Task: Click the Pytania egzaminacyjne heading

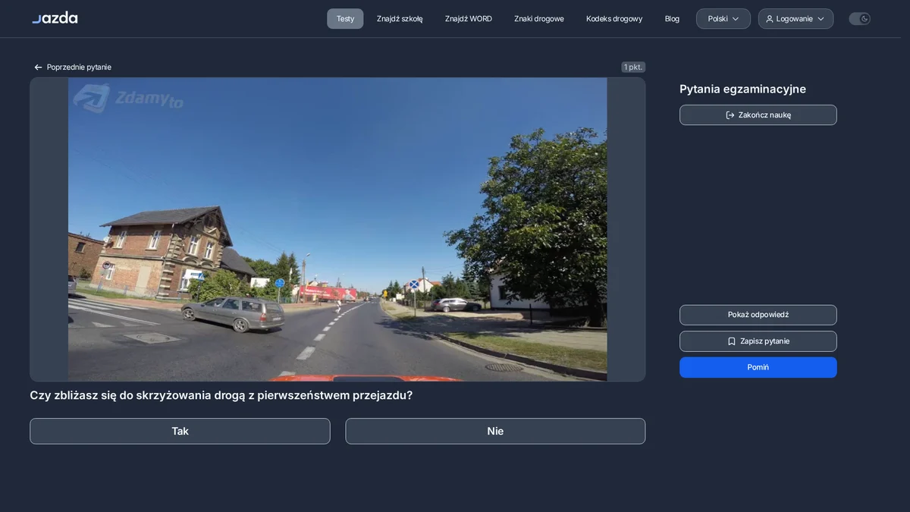Action: (742, 90)
